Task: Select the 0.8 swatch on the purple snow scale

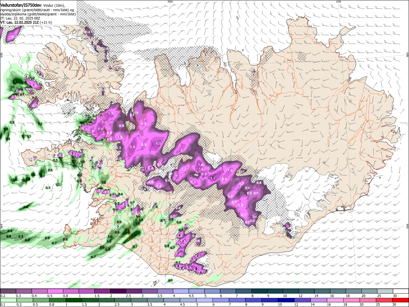Action: click(71, 291)
